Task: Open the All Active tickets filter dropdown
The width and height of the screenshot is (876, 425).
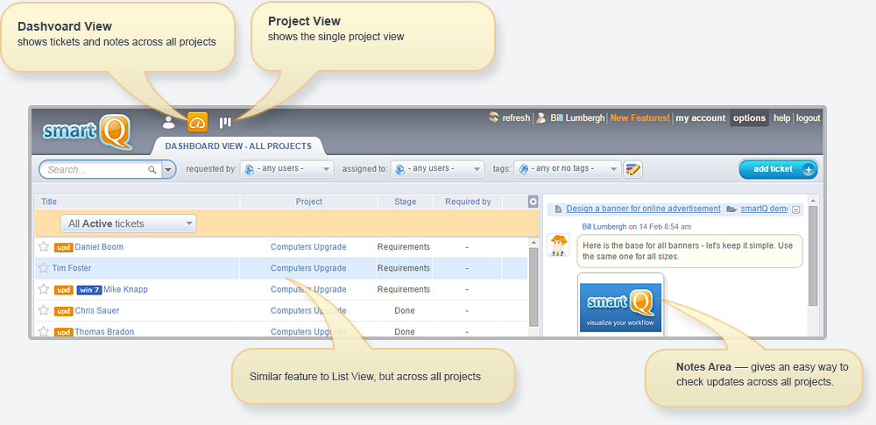Action: click(128, 223)
